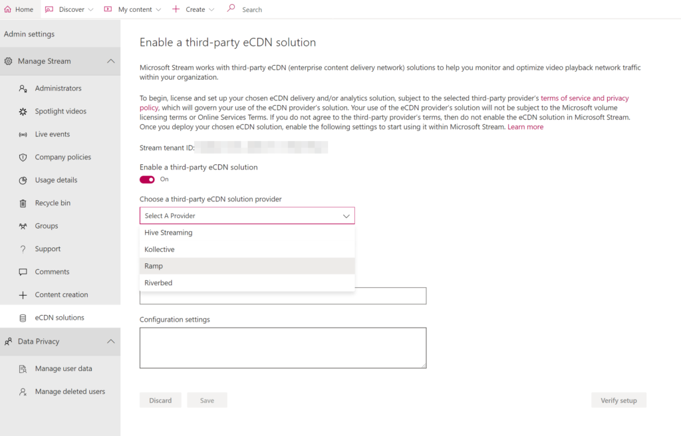Follow the Learn more link
The width and height of the screenshot is (681, 436).
(525, 127)
